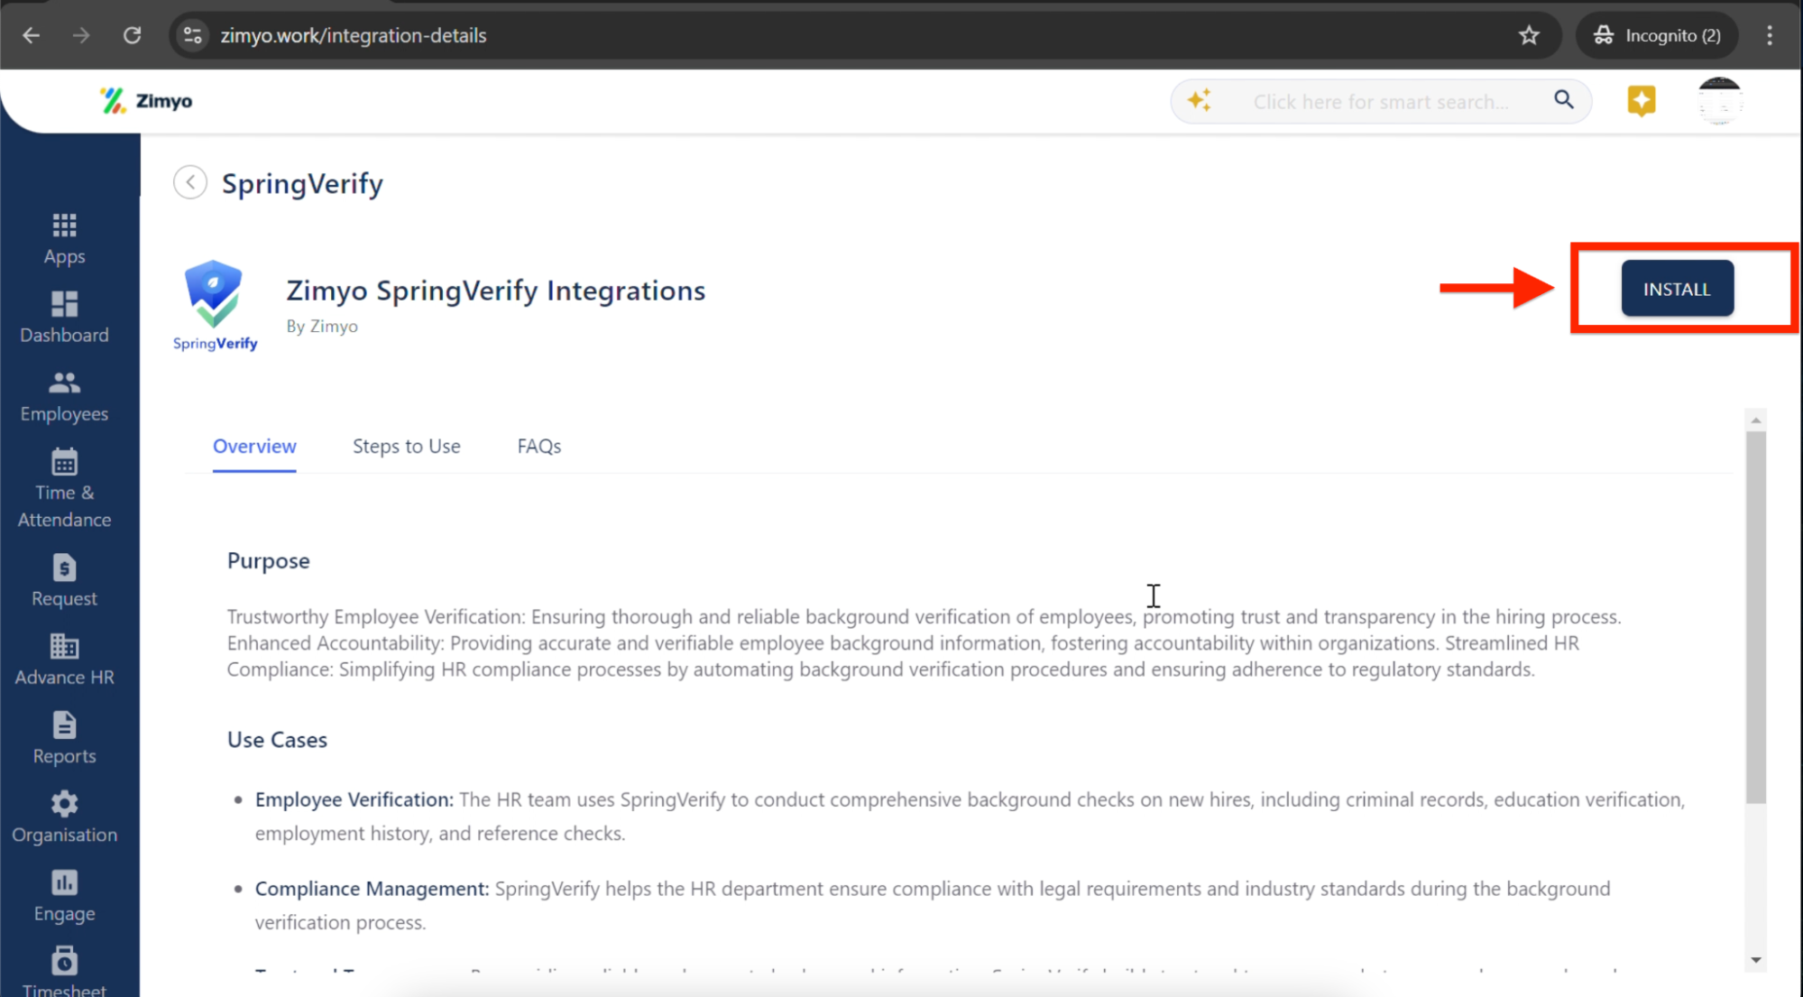This screenshot has height=997, width=1803.
Task: Open the Reports section
Action: [x=64, y=739]
